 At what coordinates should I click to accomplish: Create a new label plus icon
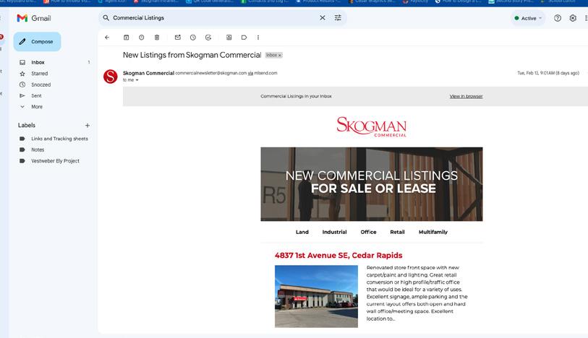tap(88, 126)
